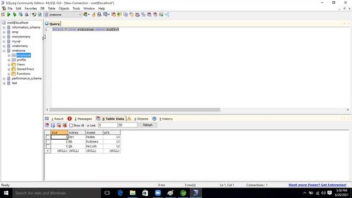Click the Spring green leaf taskbar icon
352x198 pixels.
click(183, 193)
